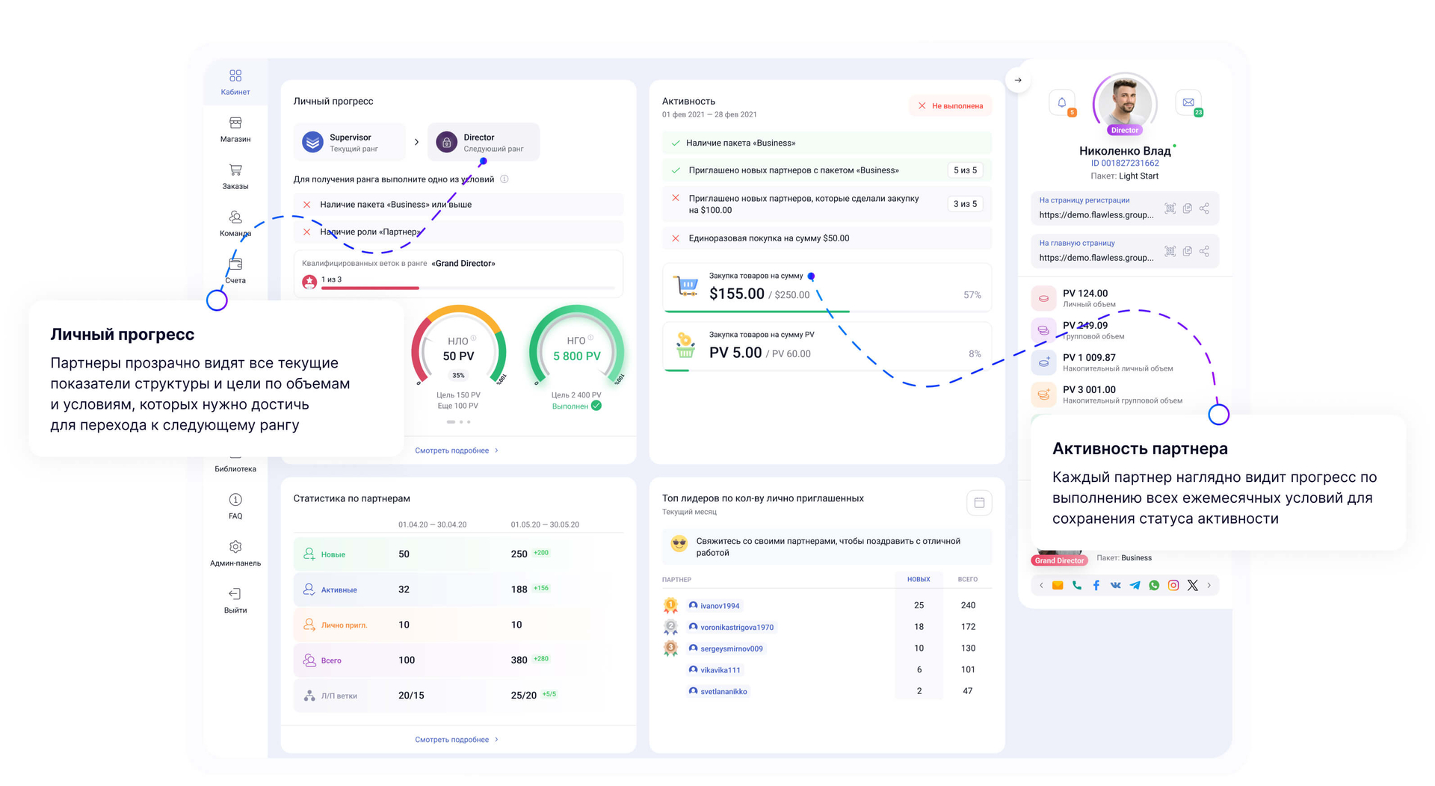1435x786 pixels.
Task: Open WhatsApp contact icon
Action: pos(1154,586)
